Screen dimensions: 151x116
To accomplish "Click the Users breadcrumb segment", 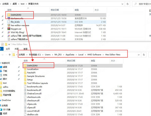I will [48, 55].
